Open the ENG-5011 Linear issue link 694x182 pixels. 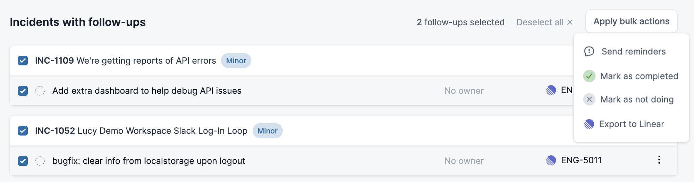point(581,160)
